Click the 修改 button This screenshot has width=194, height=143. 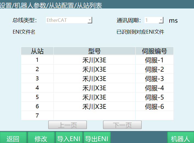(x=41, y=138)
